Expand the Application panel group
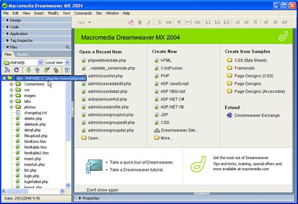Viewport: 298px width, 204px height. [7, 34]
